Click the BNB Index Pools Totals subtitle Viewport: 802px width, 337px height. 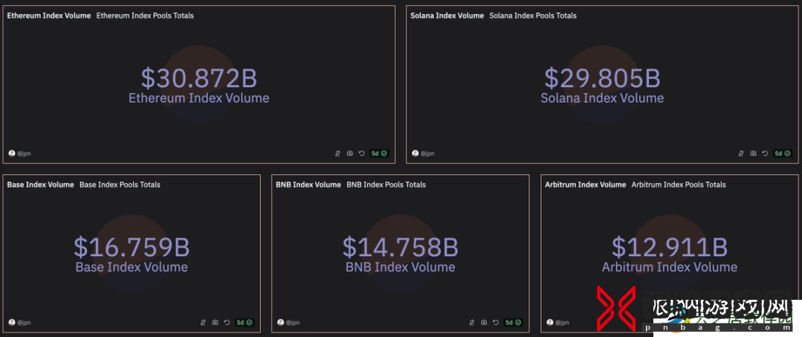click(x=387, y=184)
